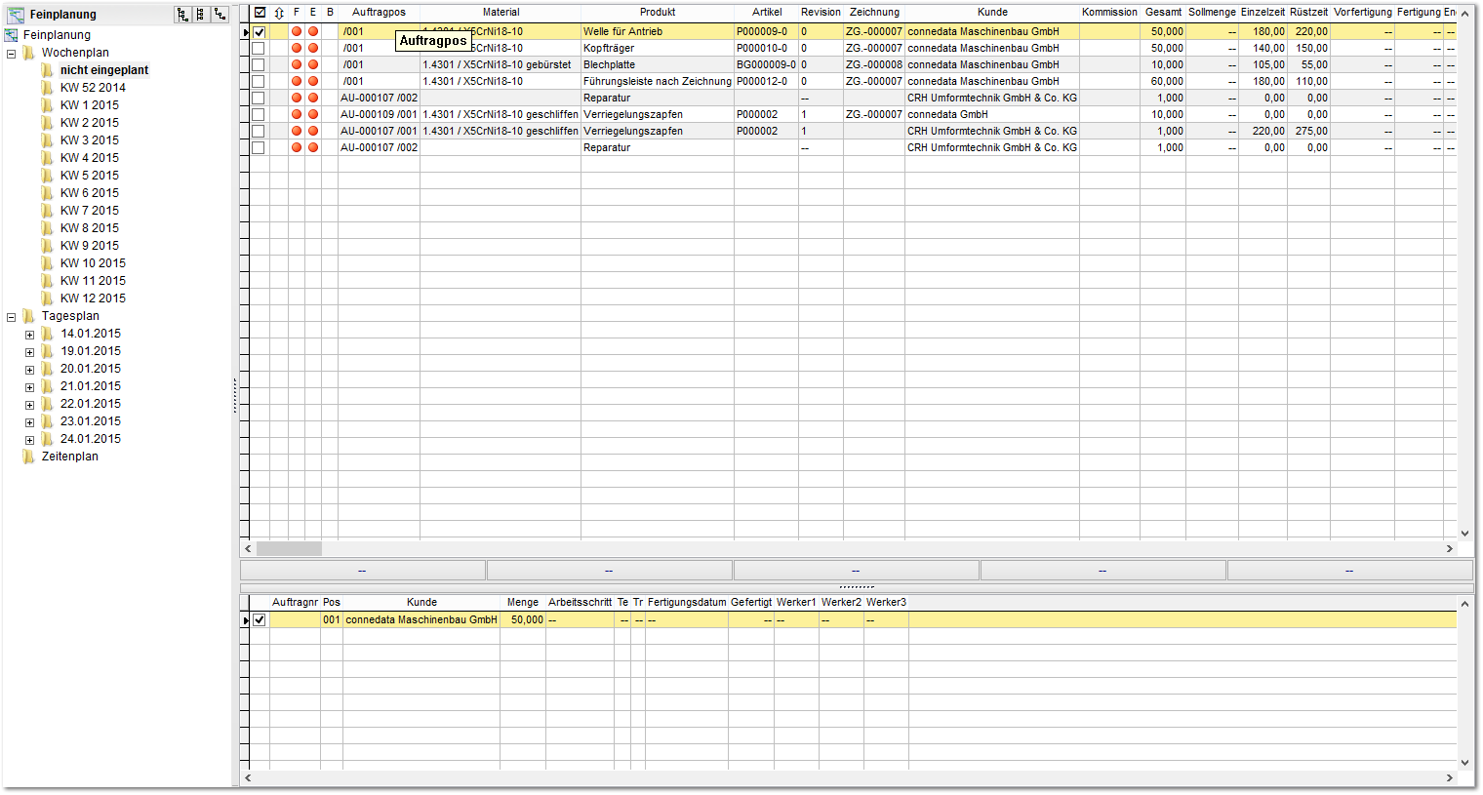
Task: Click the Kunde column header in upper grid
Action: (x=992, y=13)
